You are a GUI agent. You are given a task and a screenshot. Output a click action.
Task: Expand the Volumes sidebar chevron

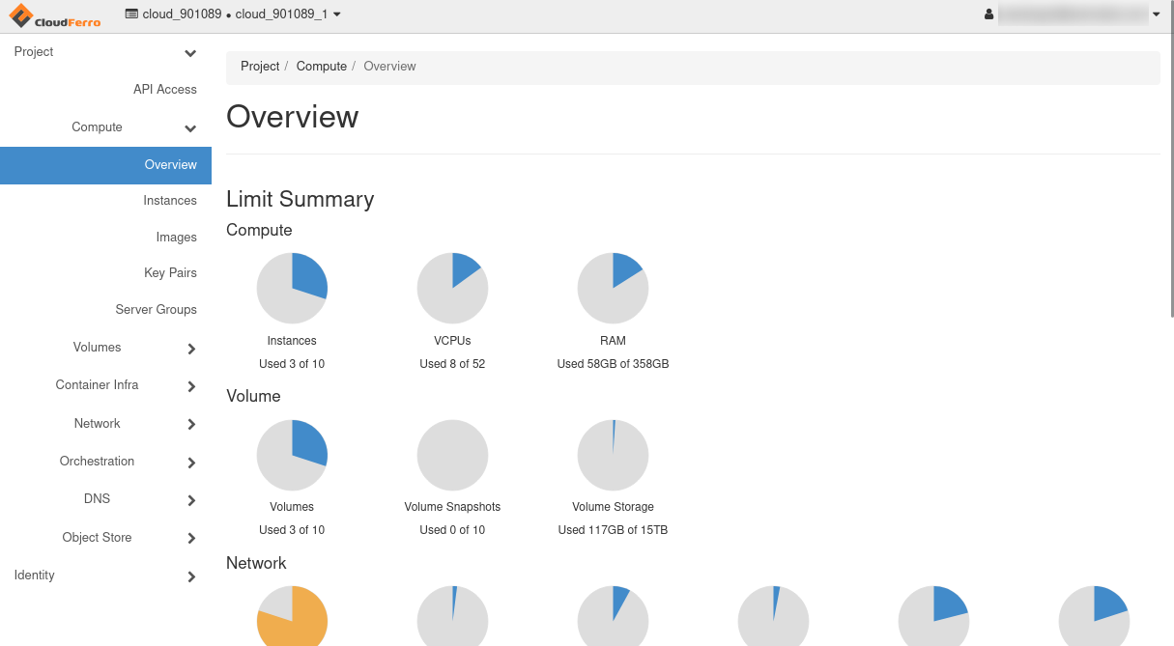tap(191, 349)
